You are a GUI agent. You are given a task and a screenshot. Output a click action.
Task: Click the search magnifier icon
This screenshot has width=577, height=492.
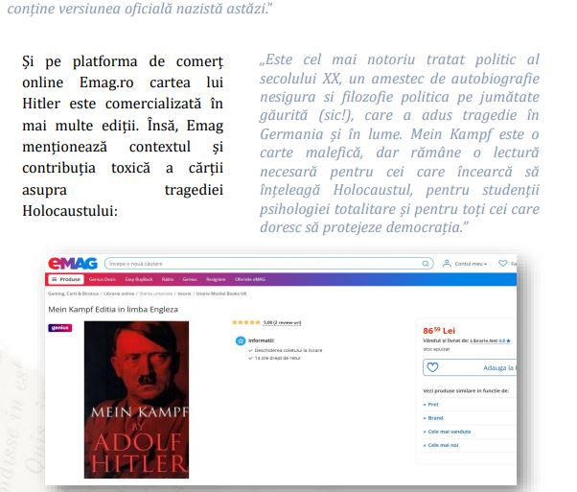pyautogui.click(x=427, y=264)
